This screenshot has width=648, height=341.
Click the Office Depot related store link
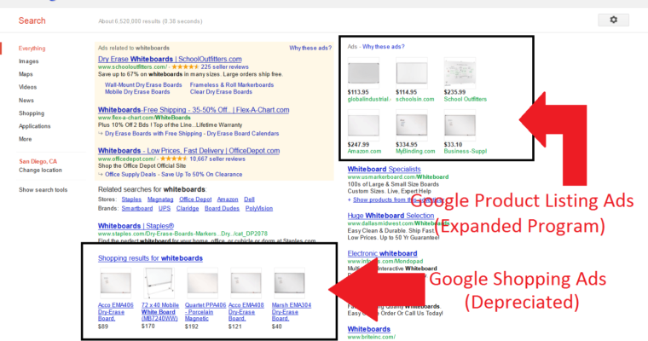click(195, 199)
